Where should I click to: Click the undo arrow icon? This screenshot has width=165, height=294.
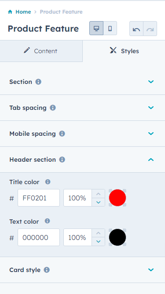(x=136, y=29)
